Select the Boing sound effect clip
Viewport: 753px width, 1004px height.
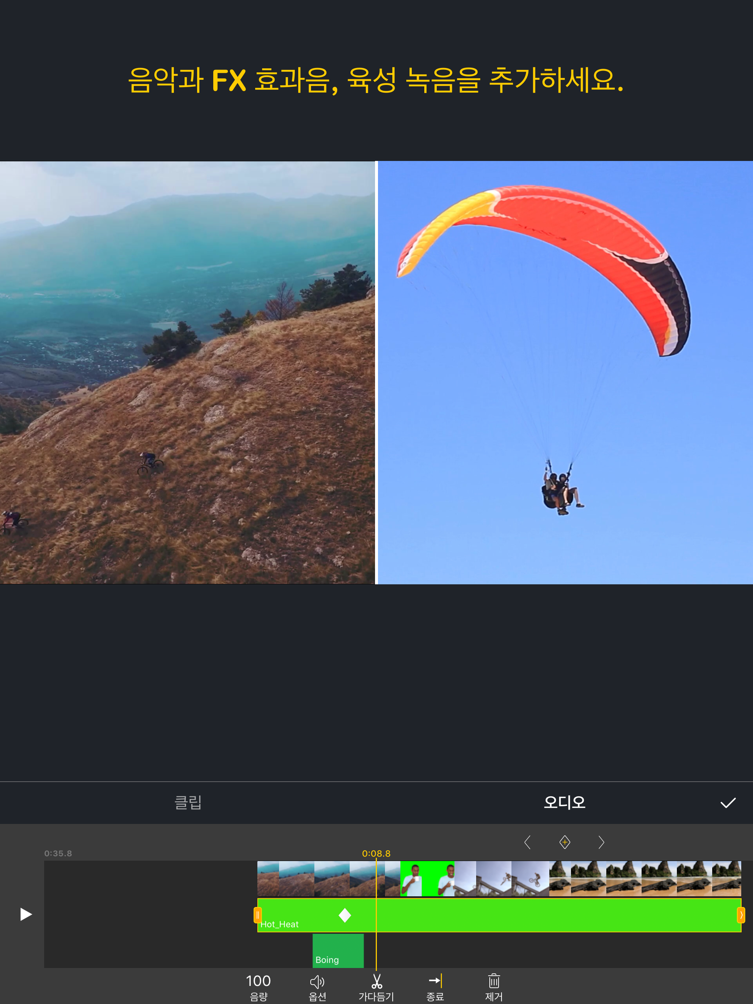[338, 950]
